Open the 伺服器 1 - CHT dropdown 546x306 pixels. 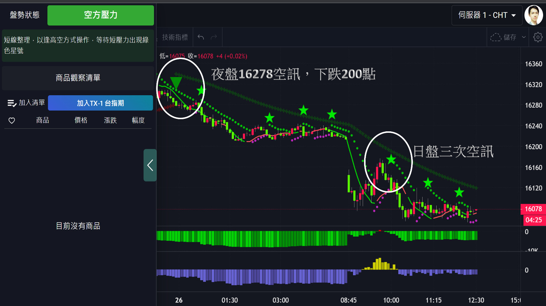click(487, 15)
